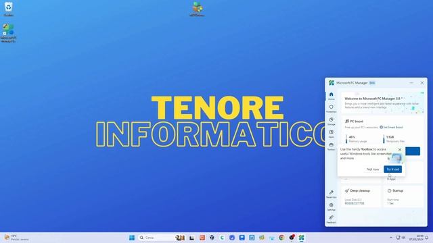This screenshot has width=433, height=243.
Task: Click the taskbar clock and date
Action: [x=417, y=238]
